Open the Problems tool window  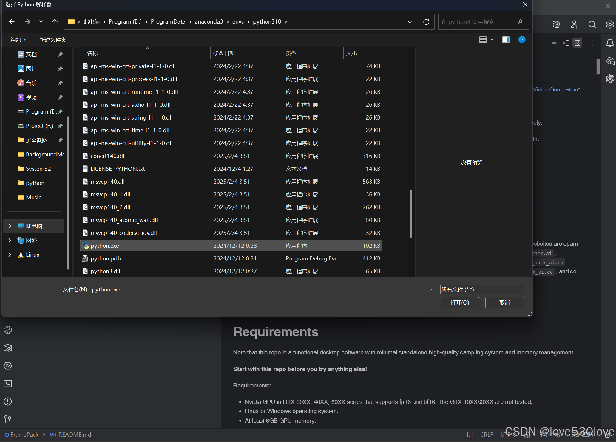pyautogui.click(x=8, y=401)
